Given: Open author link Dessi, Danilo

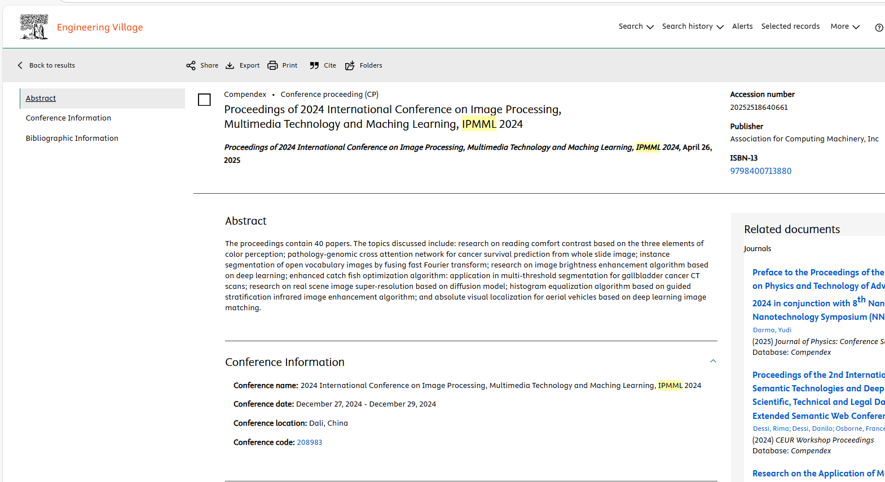Looking at the screenshot, I should point(812,429).
